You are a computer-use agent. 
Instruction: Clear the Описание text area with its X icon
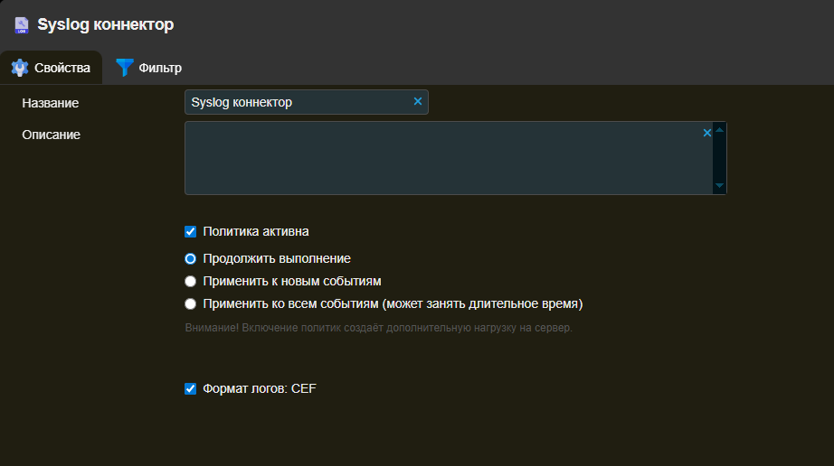point(707,133)
